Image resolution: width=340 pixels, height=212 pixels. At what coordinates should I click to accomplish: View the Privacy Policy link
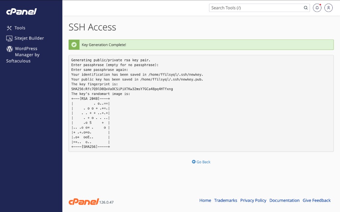253,200
